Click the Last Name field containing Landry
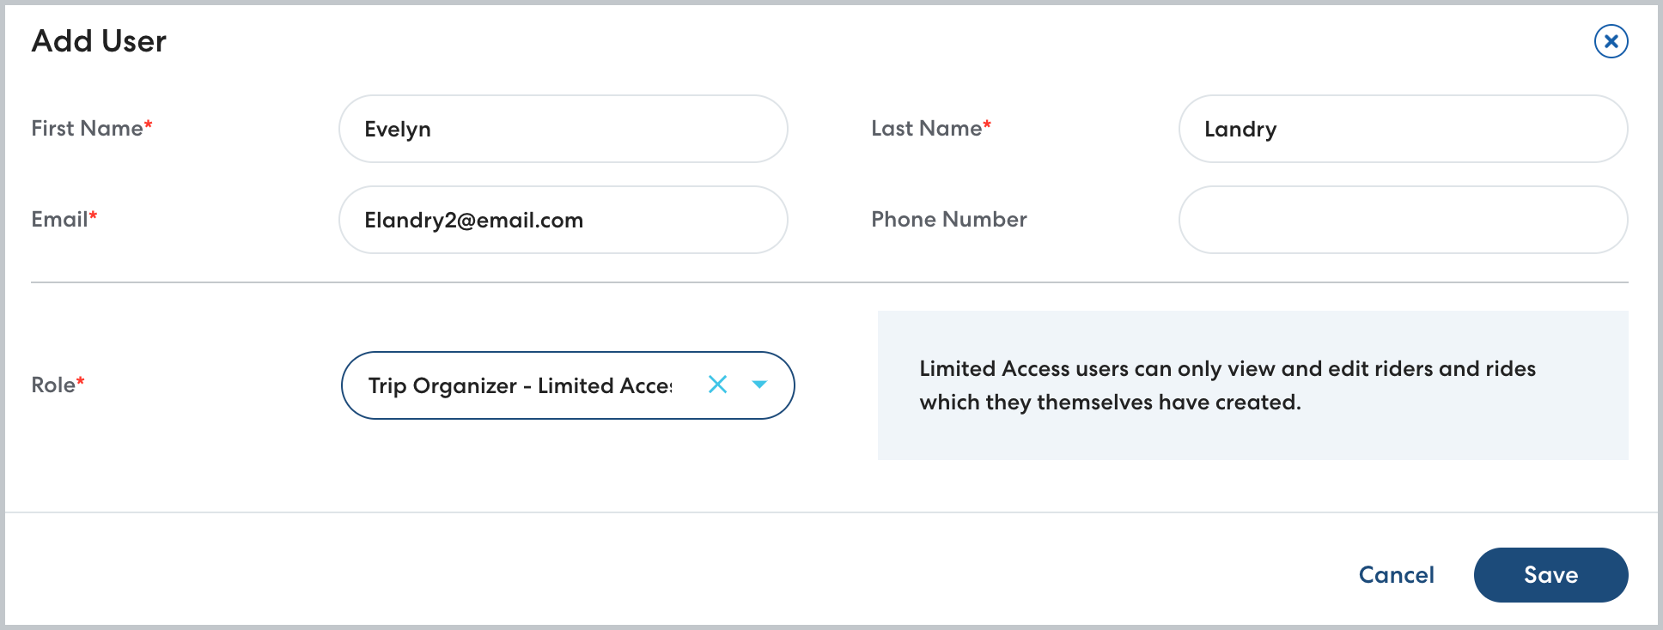Viewport: 1663px width, 630px height. tap(1403, 129)
